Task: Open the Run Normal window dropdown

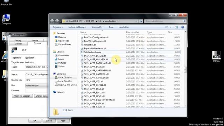Action: pos(37,85)
